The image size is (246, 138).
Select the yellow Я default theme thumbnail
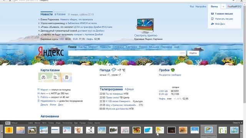point(9,130)
